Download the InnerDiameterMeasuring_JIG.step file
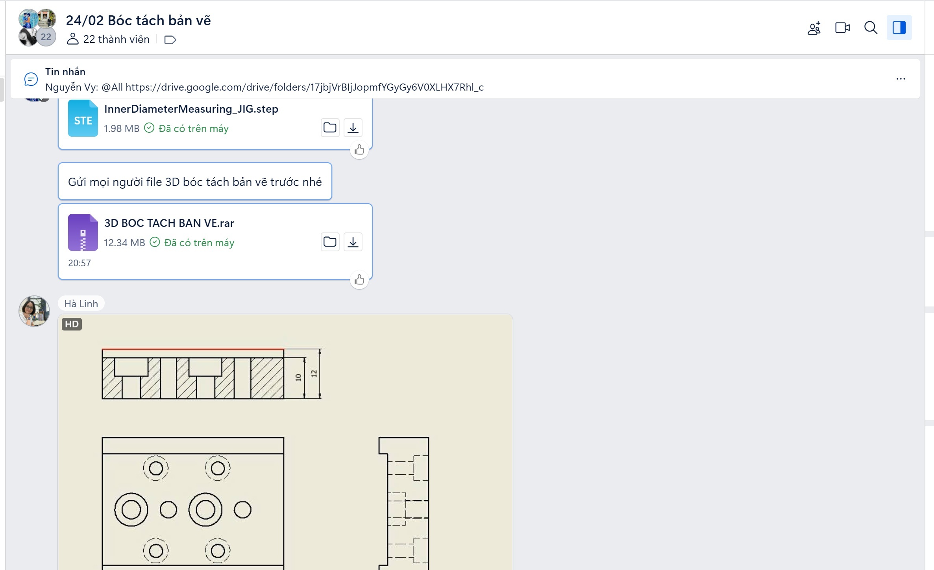Image resolution: width=934 pixels, height=570 pixels. point(353,128)
